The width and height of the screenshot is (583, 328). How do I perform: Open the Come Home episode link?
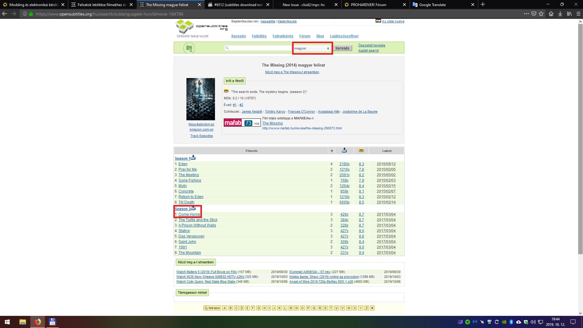(189, 214)
